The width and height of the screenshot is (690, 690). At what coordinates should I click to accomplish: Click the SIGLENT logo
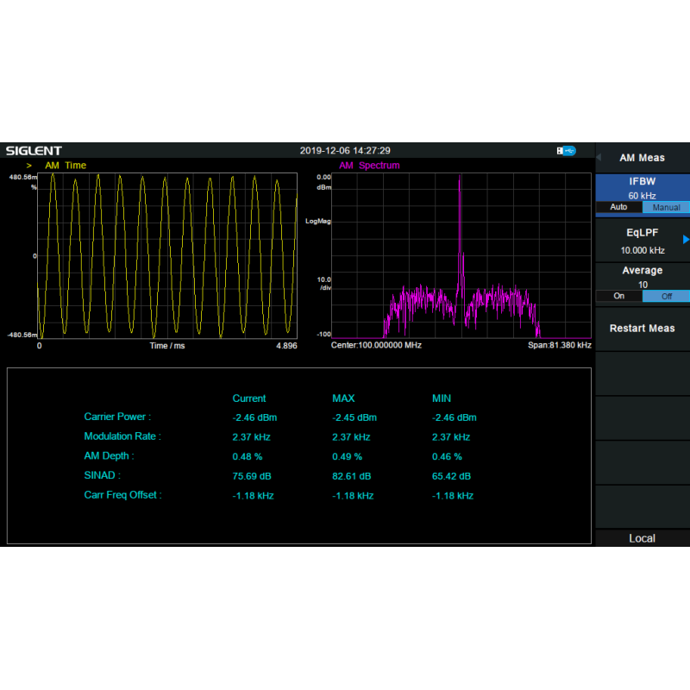coord(34,150)
